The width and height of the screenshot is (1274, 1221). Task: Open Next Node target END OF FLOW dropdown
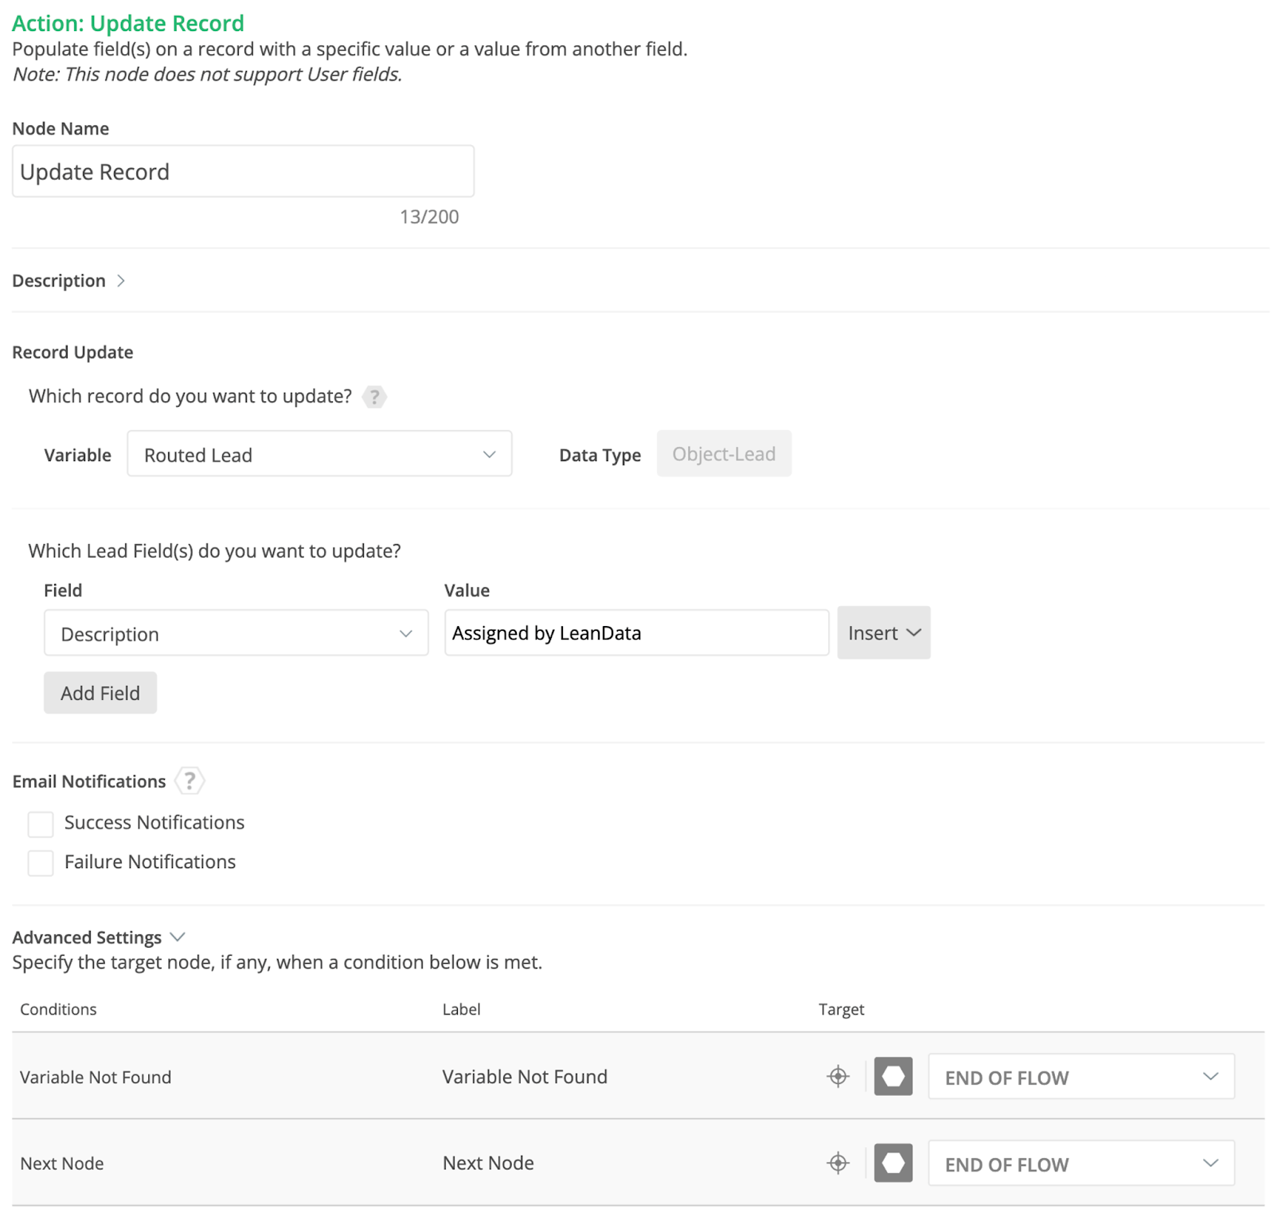[x=1081, y=1164]
